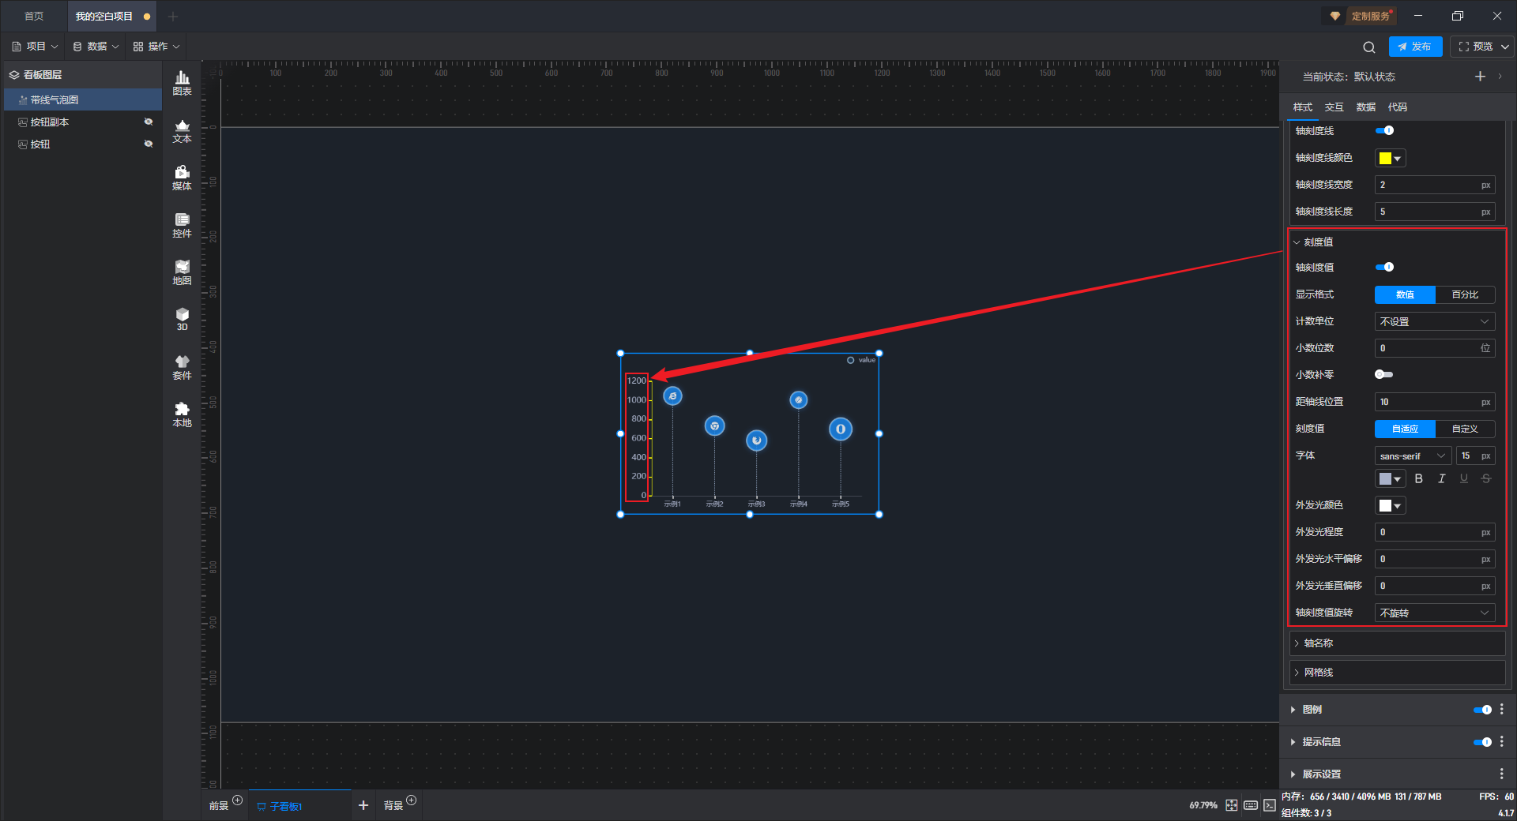1517x821 pixels.
Task: Click the search magnifier icon in the top bar
Action: coord(1369,47)
